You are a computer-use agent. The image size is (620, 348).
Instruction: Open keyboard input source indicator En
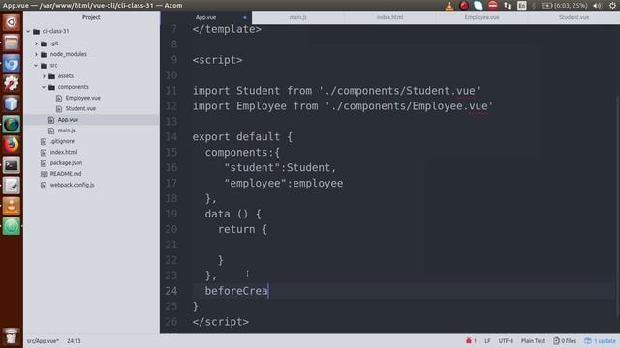(x=522, y=6)
